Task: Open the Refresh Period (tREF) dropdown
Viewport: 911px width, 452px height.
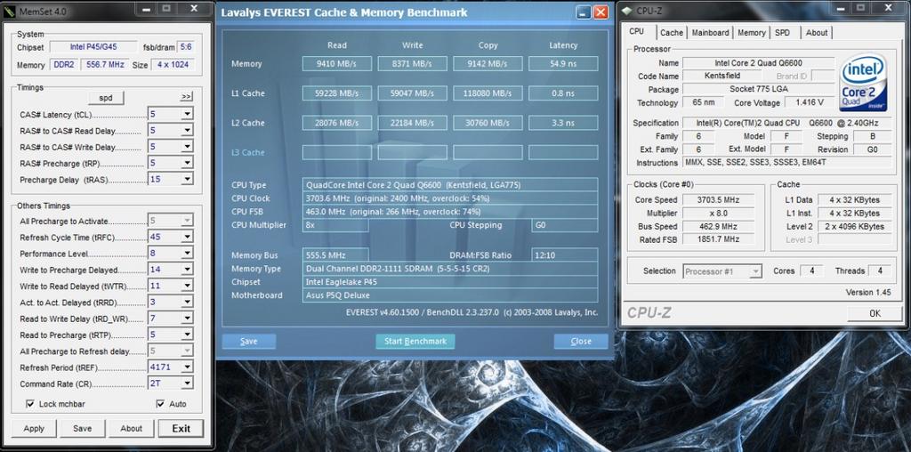Action: pos(187,367)
